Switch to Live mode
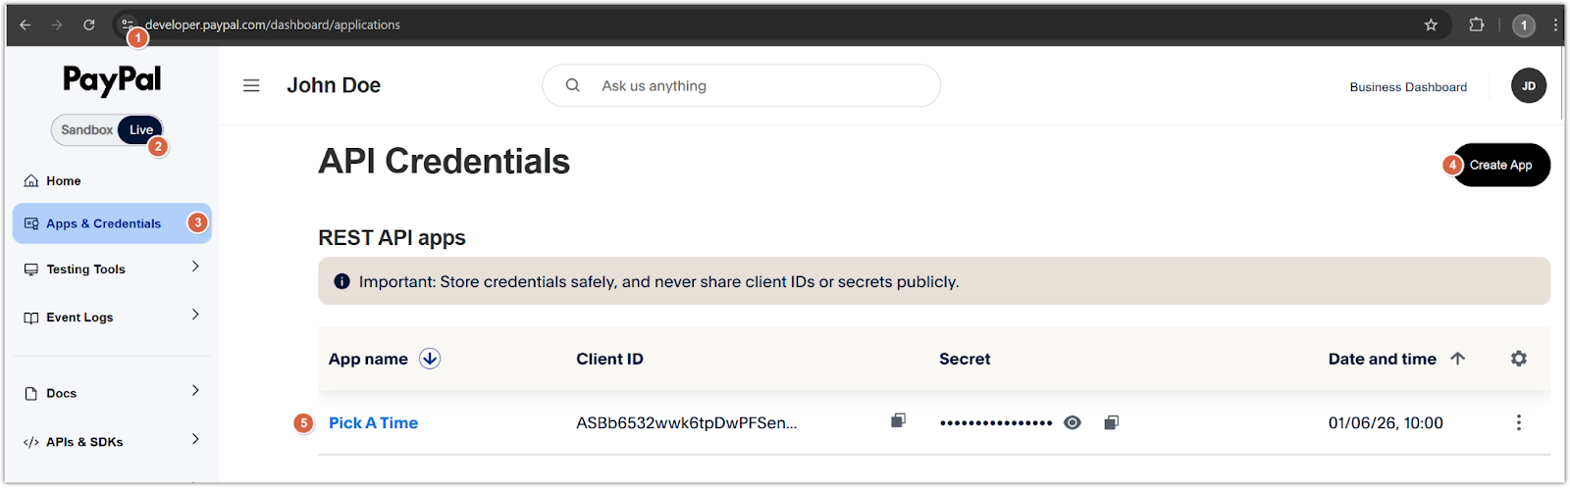Image resolution: width=1570 pixels, height=488 pixels. (x=140, y=130)
